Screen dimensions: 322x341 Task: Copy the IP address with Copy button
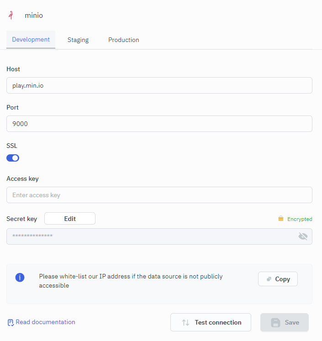click(278, 279)
